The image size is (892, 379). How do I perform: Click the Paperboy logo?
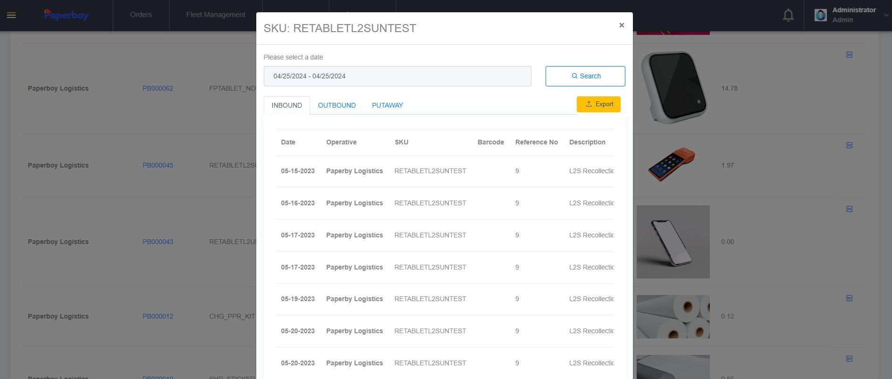pos(66,15)
